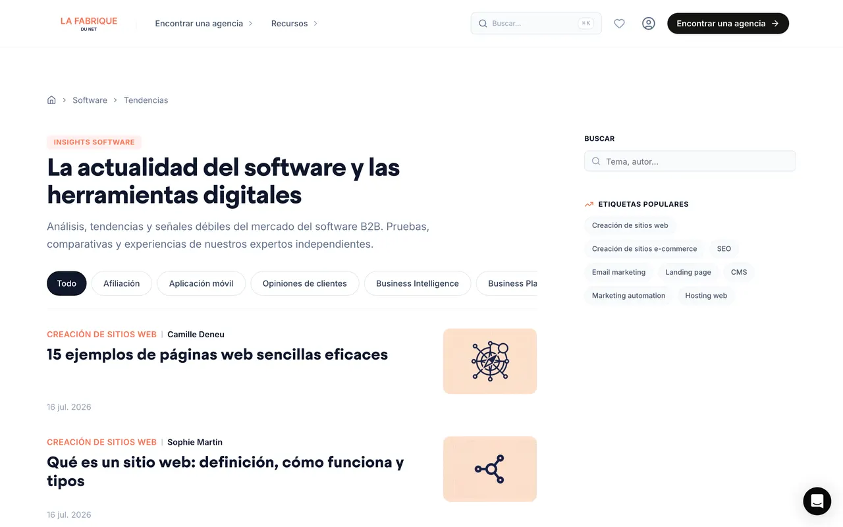Click the magnifier icon in Buscar sidebar field
Screen dimensions: 843x527
[596, 161]
